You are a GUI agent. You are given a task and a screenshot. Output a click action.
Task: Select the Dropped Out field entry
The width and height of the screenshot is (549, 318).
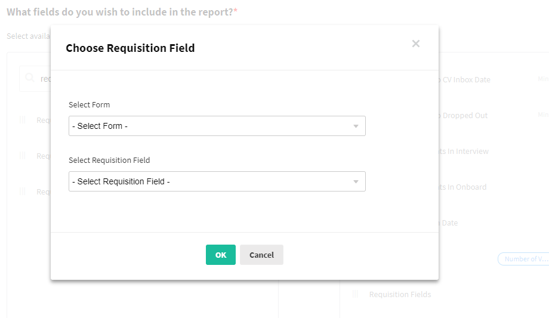pyautogui.click(x=465, y=116)
